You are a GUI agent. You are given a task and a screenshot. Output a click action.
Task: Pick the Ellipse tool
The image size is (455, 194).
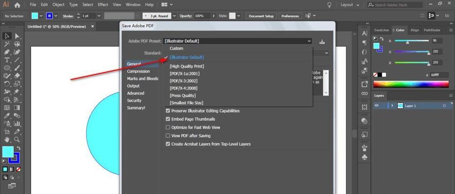pyautogui.click(x=7, y=68)
